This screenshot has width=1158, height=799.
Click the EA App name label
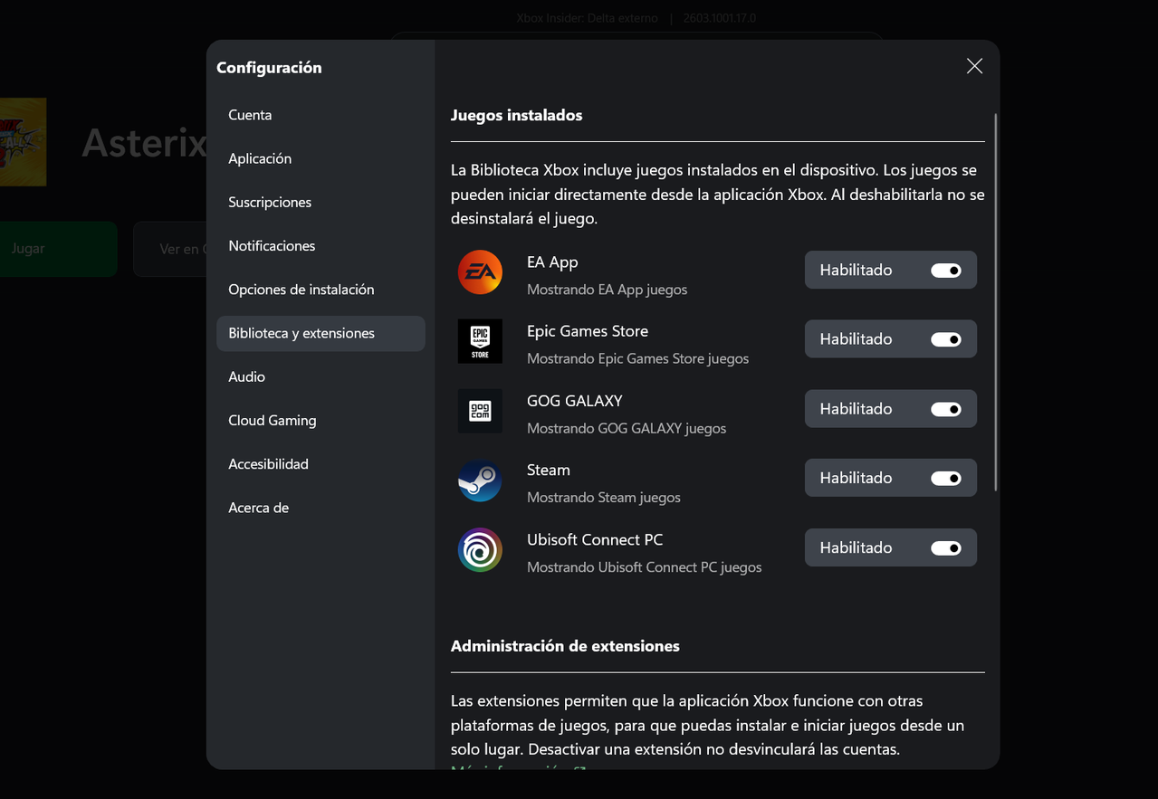(552, 262)
